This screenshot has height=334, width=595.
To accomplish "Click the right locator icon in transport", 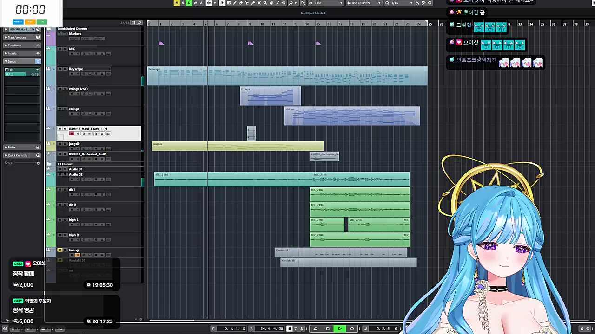I will tap(251, 328).
